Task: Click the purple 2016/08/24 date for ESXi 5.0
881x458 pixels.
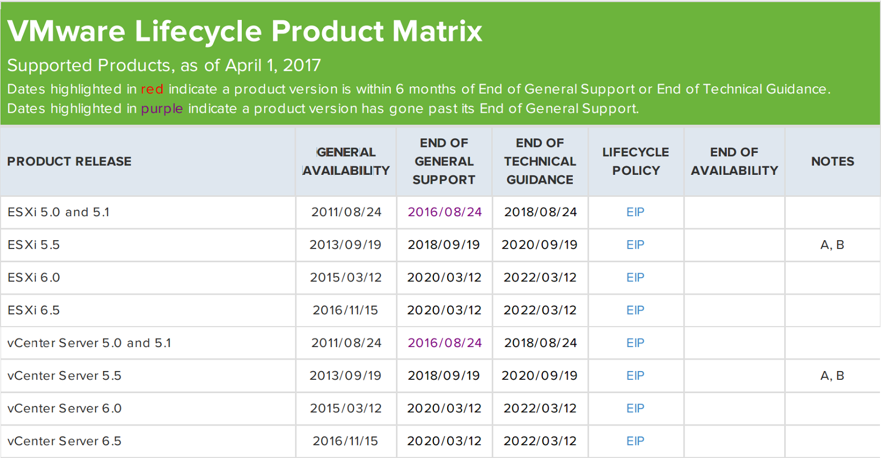Action: click(444, 212)
